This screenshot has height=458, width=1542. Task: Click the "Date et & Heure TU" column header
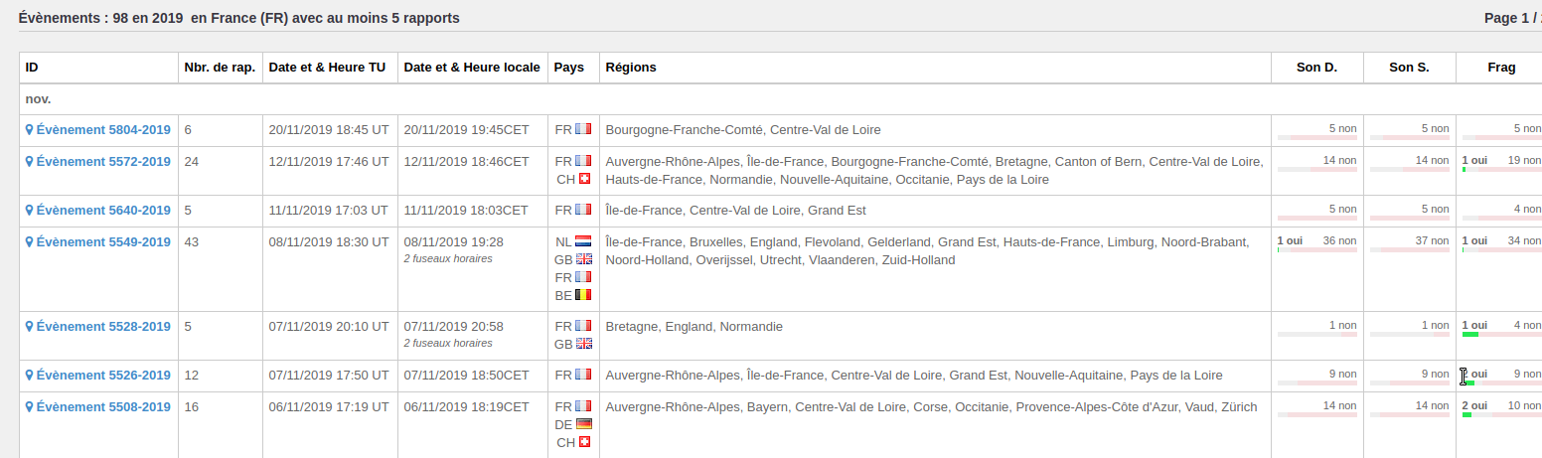328,68
